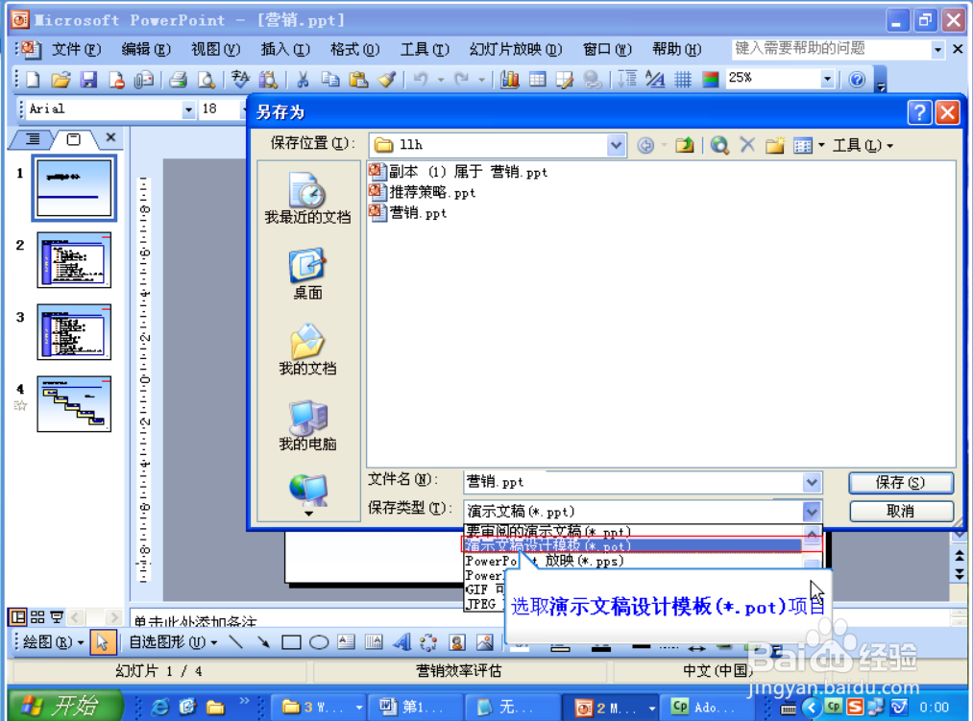Switch to PowerPoint taskbar button
This screenshot has width=973, height=721.
tap(611, 708)
